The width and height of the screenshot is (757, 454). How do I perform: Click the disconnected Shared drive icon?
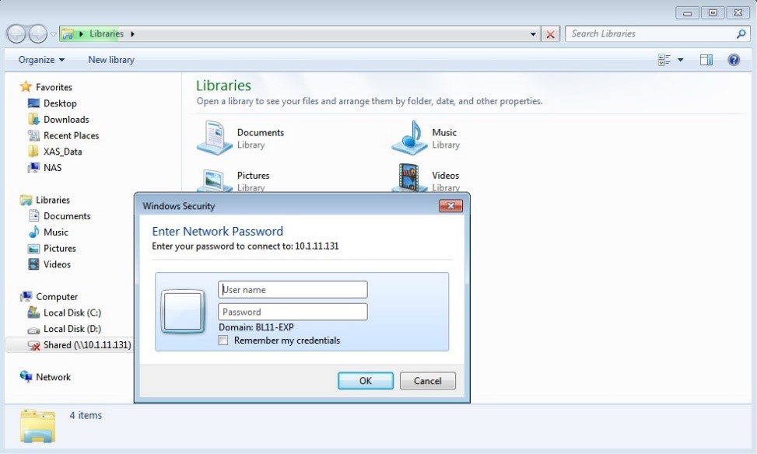point(33,345)
